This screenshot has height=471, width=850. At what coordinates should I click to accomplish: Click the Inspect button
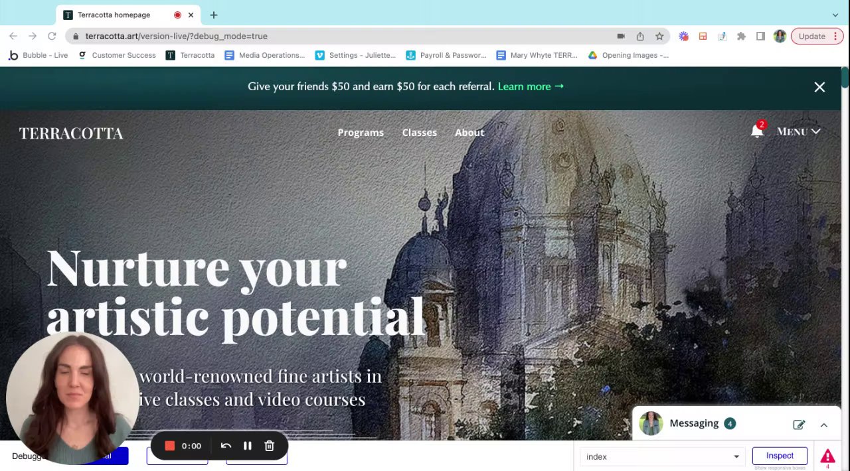click(x=780, y=456)
